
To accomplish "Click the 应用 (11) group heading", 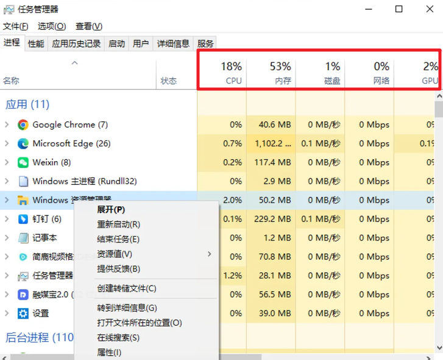I will pyautogui.click(x=27, y=104).
